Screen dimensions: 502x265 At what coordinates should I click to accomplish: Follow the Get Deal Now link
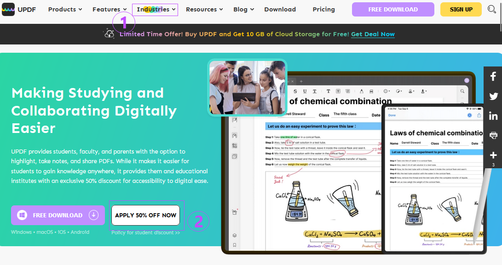tap(373, 34)
